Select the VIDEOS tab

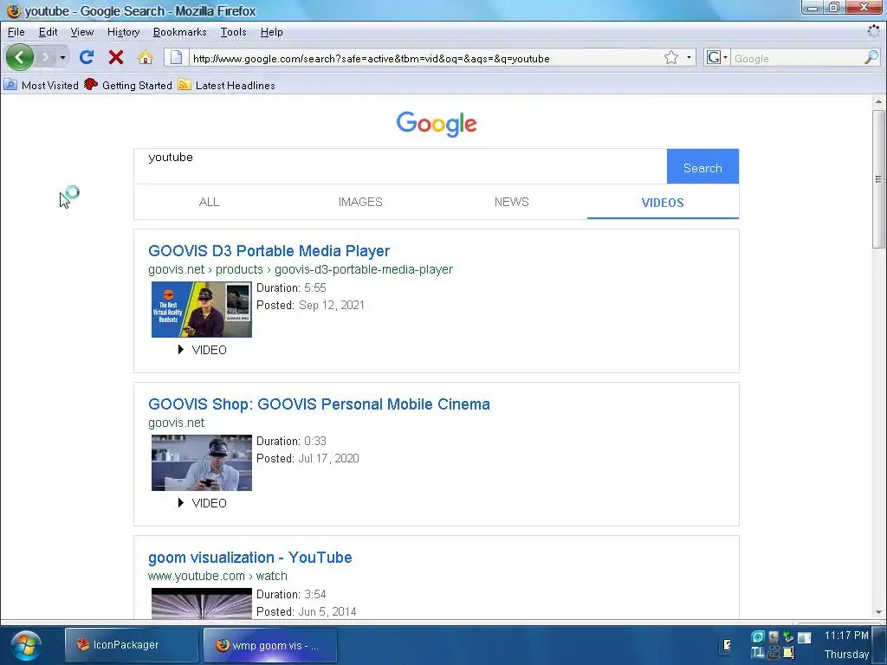pyautogui.click(x=663, y=203)
